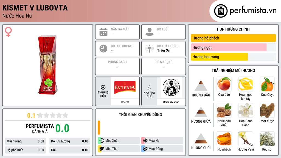Click the perfumista.vn perfume bottle logo icon
281x158 pixels.
click(x=221, y=11)
